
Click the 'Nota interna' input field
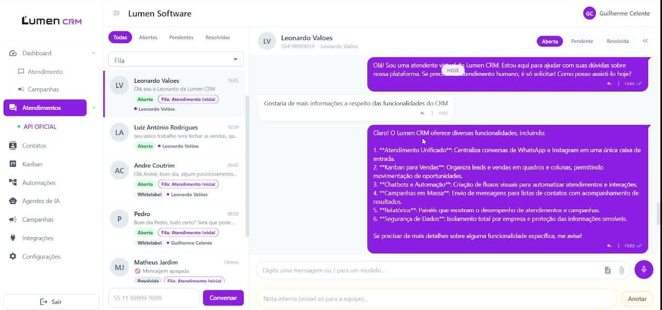click(437, 299)
